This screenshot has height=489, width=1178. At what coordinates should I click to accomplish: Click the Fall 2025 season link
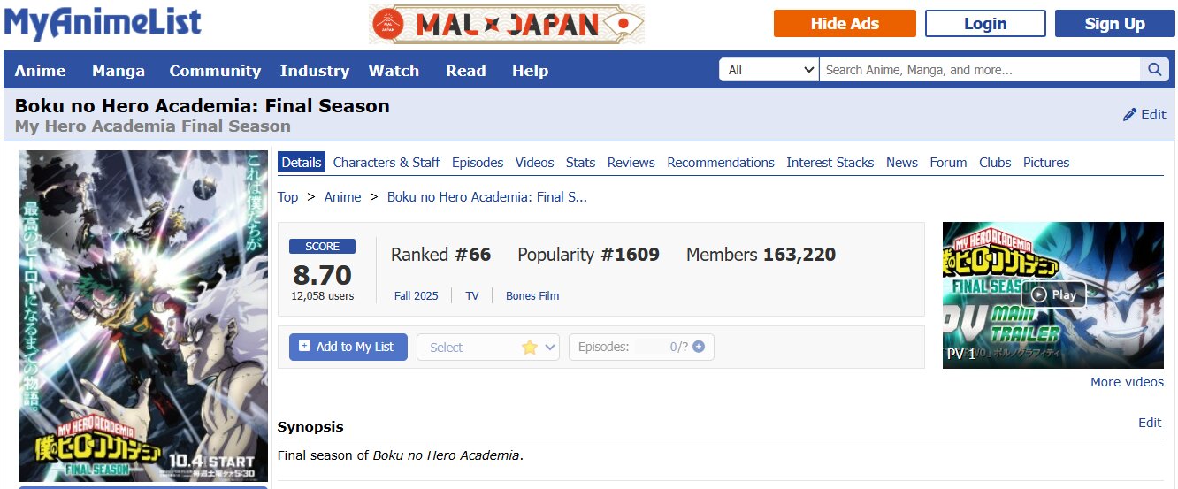coord(416,296)
